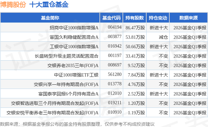
Task: Select 中证1000增强ETF工银 fund name
Action: click(76, 75)
